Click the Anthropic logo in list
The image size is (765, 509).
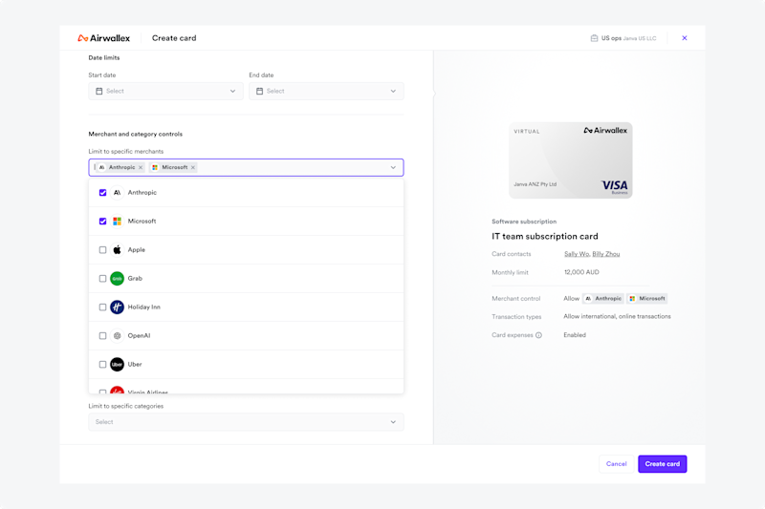117,192
